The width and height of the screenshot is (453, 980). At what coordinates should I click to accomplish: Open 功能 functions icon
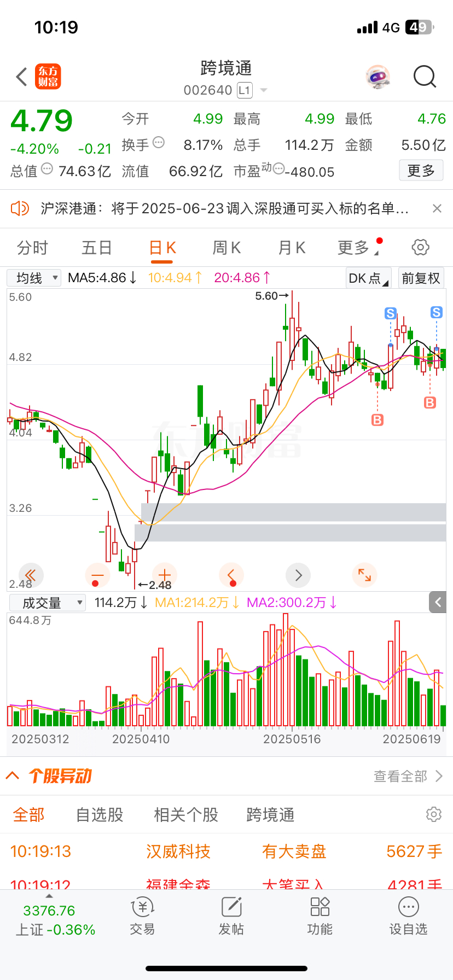(320, 916)
